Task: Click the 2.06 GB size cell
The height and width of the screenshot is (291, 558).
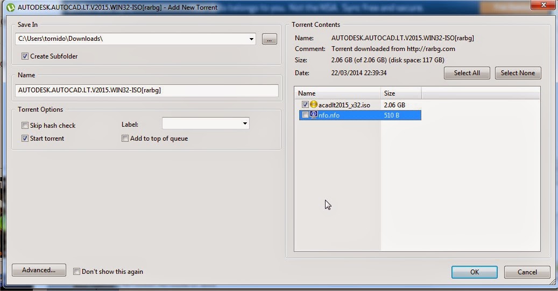Action: (x=394, y=105)
